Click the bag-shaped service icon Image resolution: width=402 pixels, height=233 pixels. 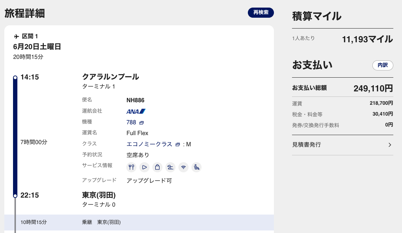click(157, 167)
